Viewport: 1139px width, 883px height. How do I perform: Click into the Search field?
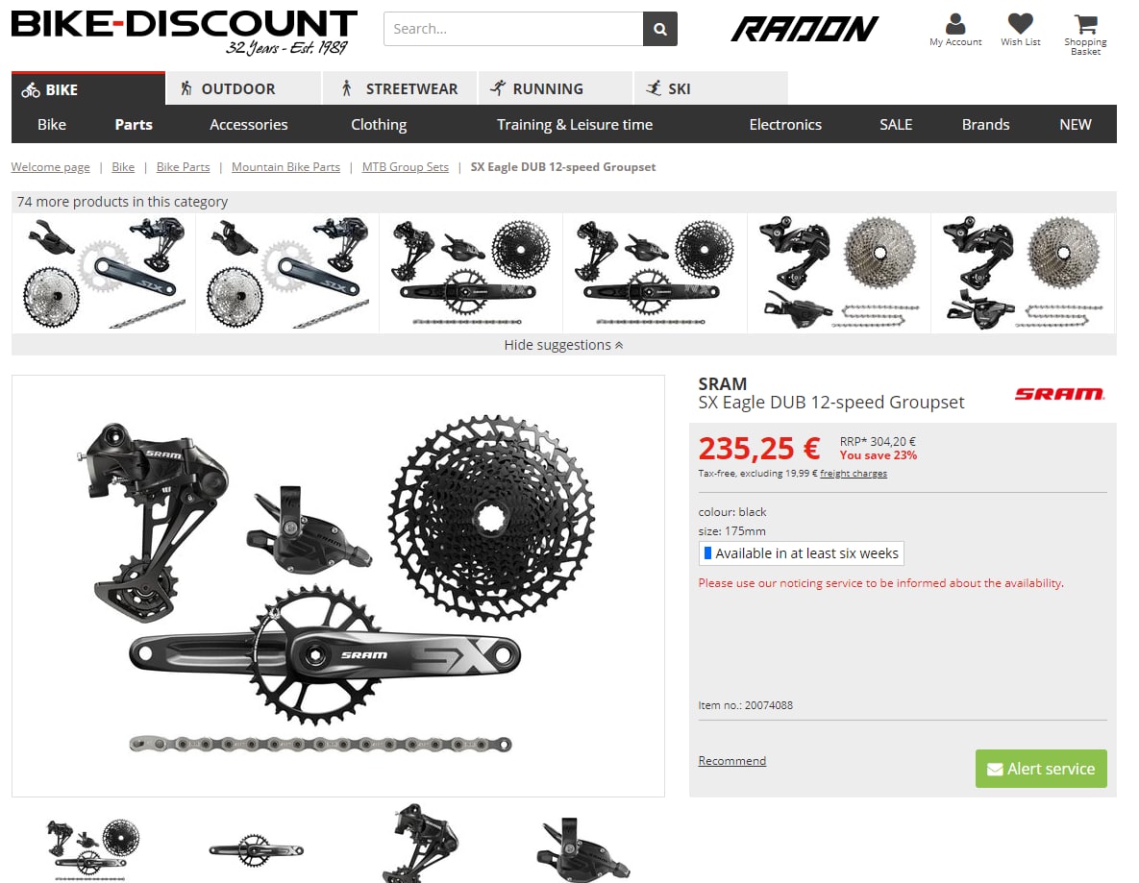tap(513, 29)
